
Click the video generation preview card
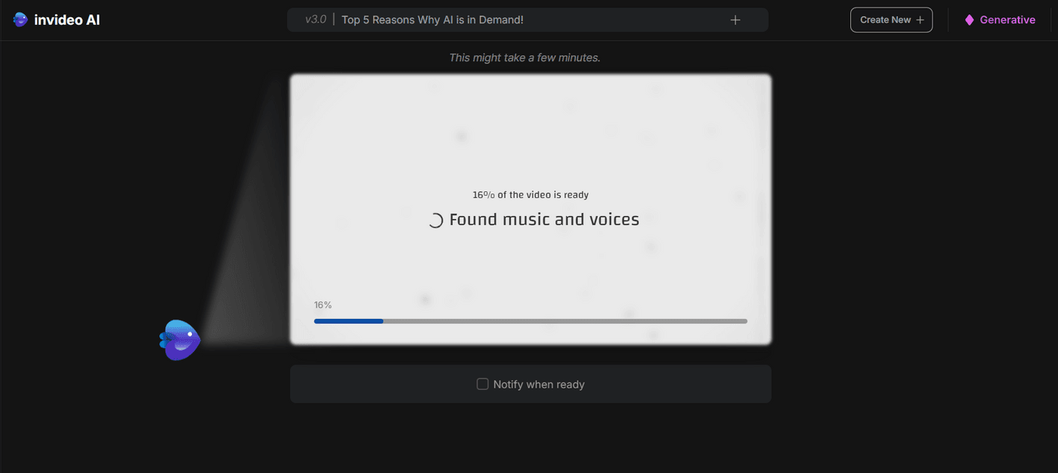pyautogui.click(x=529, y=136)
